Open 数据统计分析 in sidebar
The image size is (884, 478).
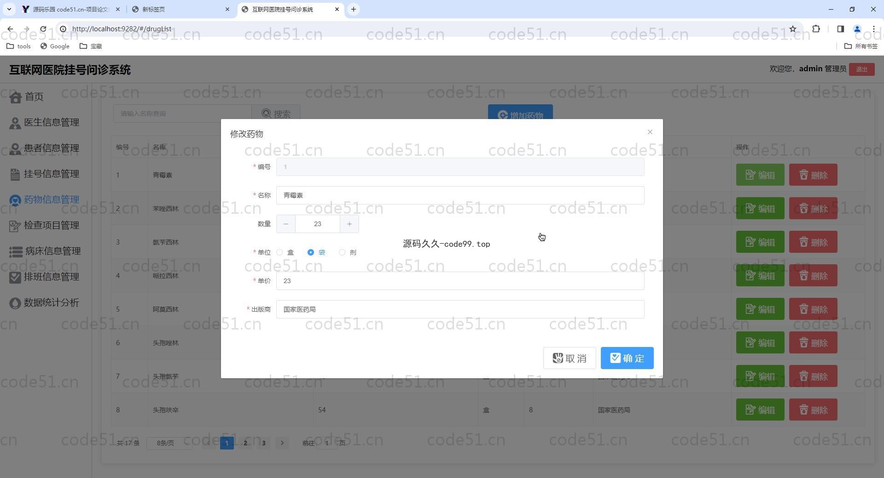(44, 302)
